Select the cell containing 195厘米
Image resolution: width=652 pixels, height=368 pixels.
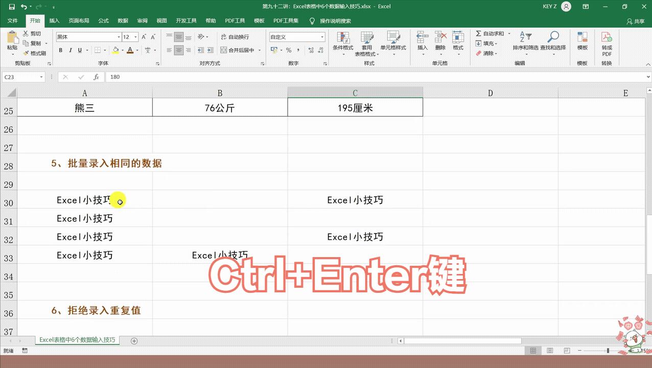[x=355, y=108]
